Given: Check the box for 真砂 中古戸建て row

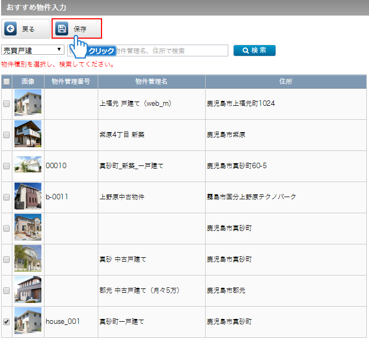Looking at the screenshot, I should pos(6,259).
